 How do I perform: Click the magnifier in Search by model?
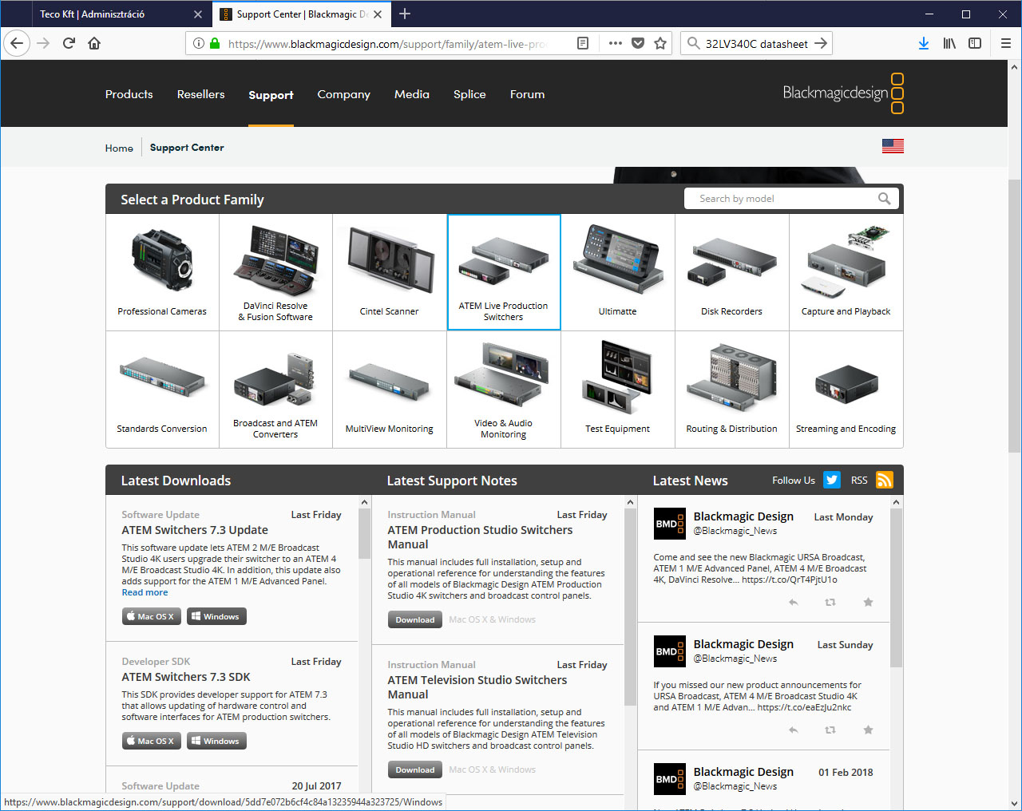coord(884,199)
